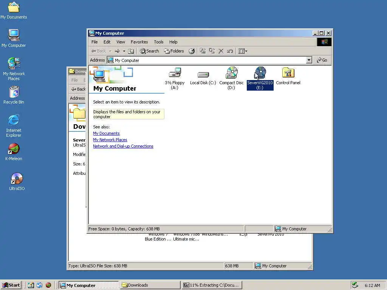The image size is (387, 290).
Task: Switch to 7-Zip 11% Extracting taskbar button
Action: click(211, 285)
